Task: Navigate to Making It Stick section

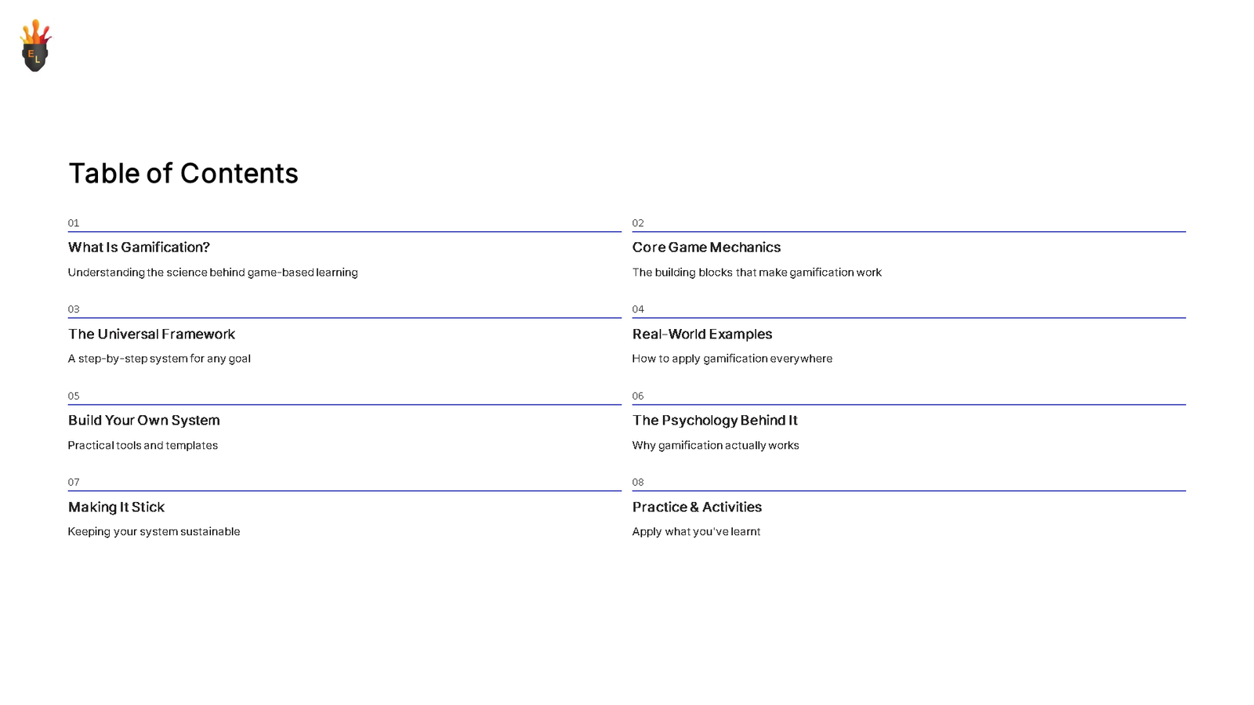Action: click(x=116, y=508)
